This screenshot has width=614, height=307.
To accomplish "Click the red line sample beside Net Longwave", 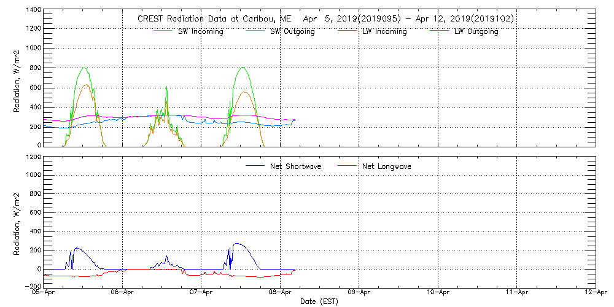I will (x=348, y=166).
